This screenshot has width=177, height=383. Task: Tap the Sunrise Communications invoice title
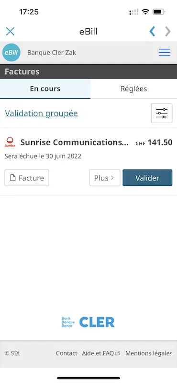[x=75, y=142]
